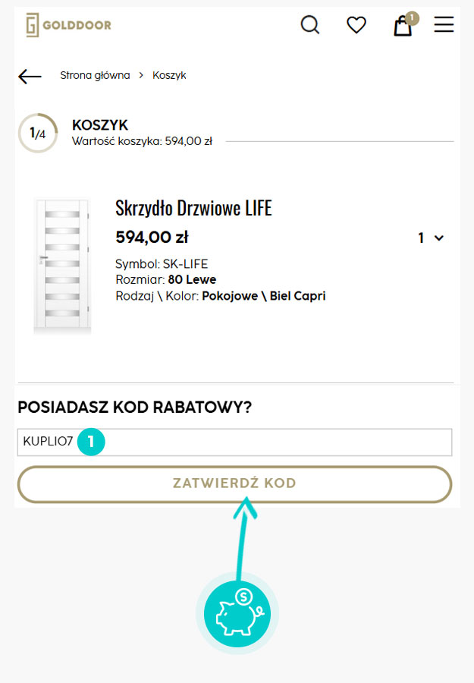Viewport: 474px width, 683px height.
Task: Open the search magnifier icon
Action: [x=310, y=25]
